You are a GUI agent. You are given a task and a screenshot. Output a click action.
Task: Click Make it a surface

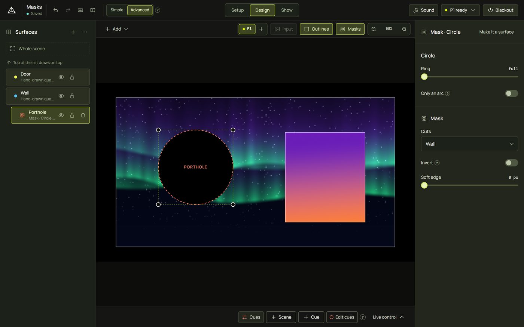pyautogui.click(x=496, y=32)
